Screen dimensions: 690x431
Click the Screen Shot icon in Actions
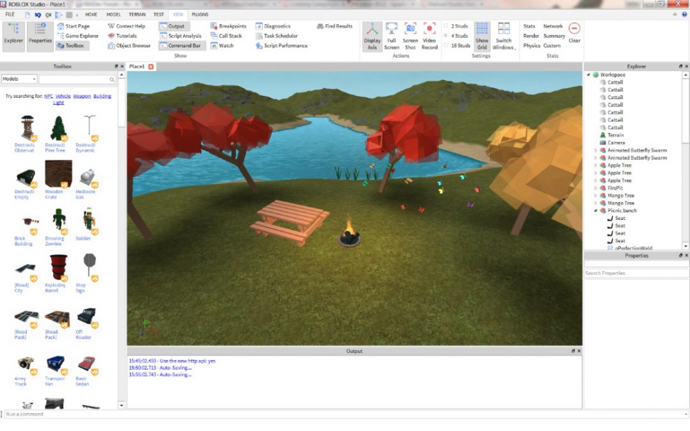411,34
